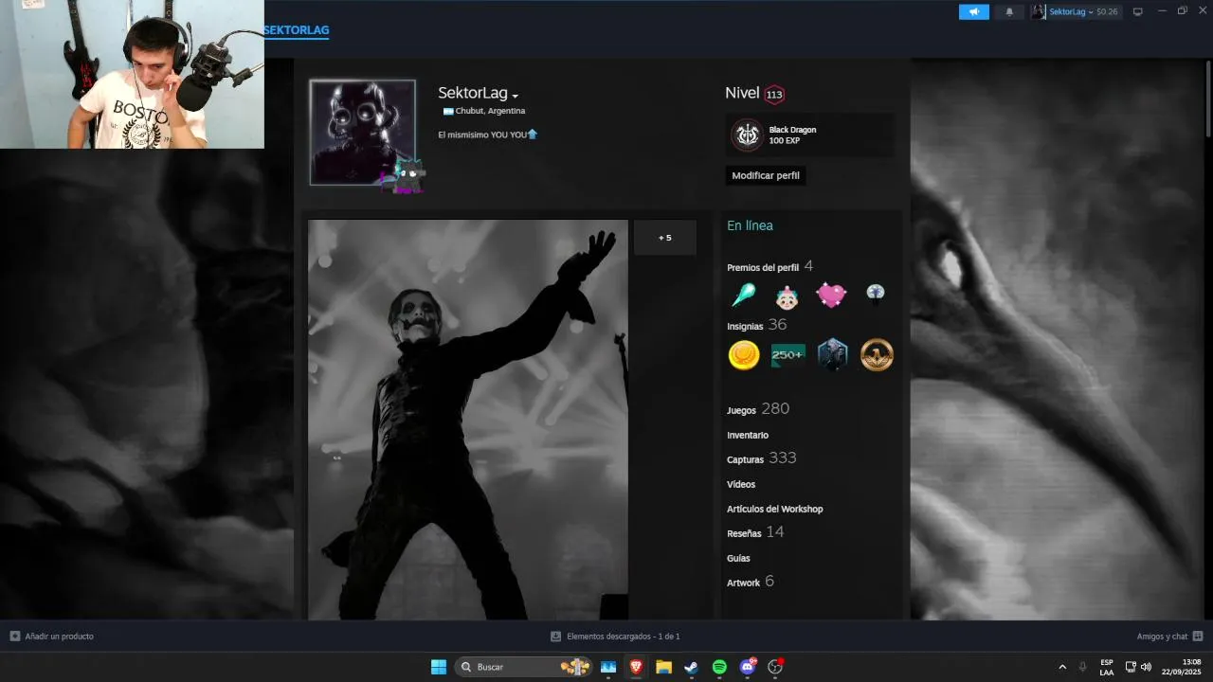
Task: Open the Guías link
Action: point(738,558)
